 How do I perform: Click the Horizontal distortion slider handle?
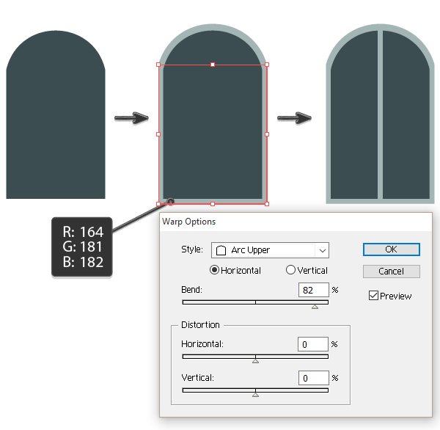pyautogui.click(x=255, y=361)
